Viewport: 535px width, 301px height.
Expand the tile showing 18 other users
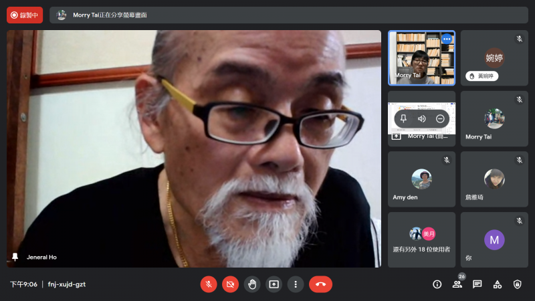click(421, 239)
